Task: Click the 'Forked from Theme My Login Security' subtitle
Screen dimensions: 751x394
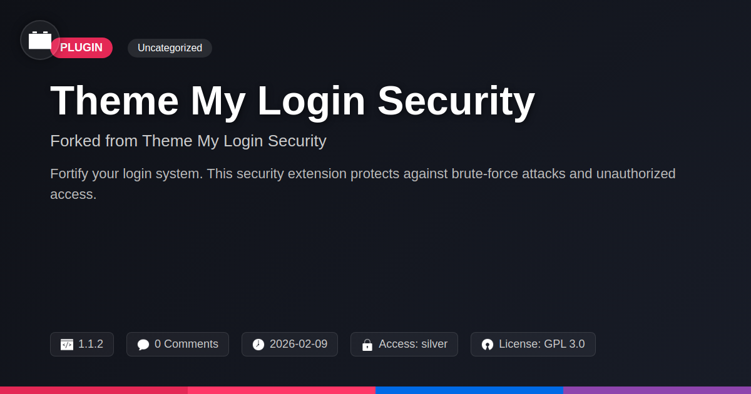Action: [x=188, y=141]
